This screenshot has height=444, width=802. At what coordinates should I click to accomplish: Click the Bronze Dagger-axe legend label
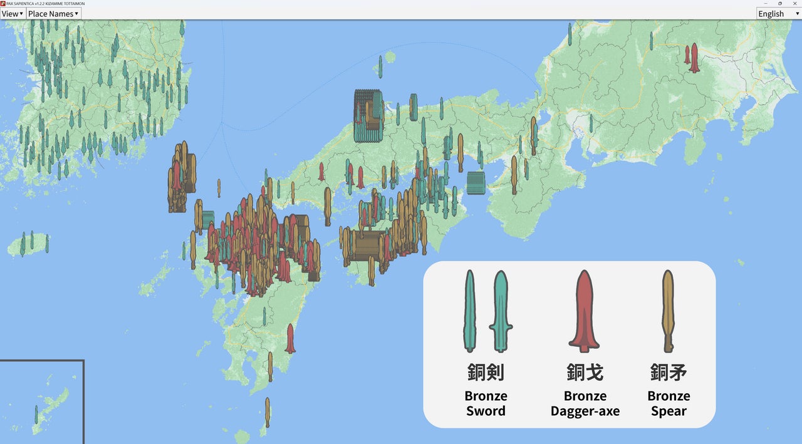(x=585, y=403)
